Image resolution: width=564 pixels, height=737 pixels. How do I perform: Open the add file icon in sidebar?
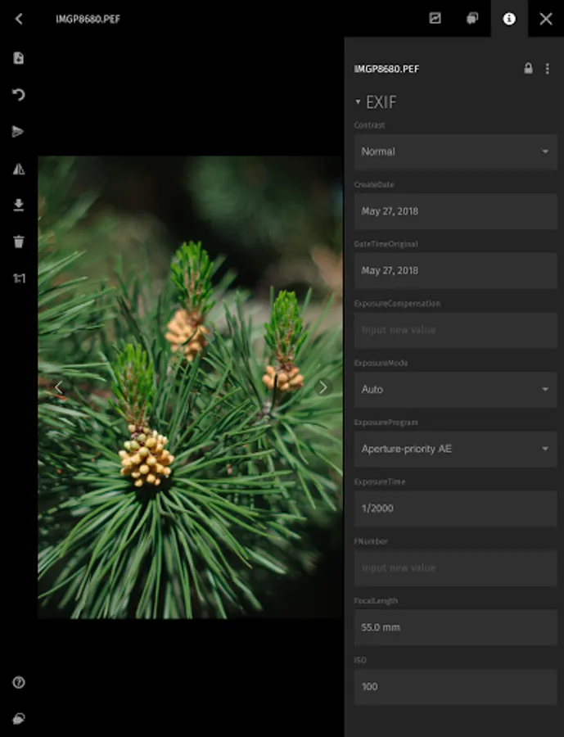point(18,58)
